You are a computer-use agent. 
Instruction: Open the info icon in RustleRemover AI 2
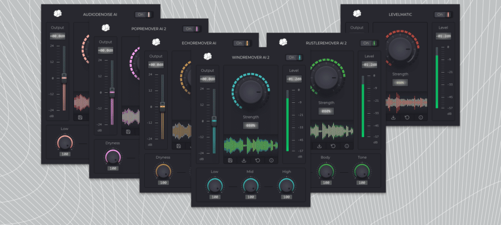coord(347,146)
